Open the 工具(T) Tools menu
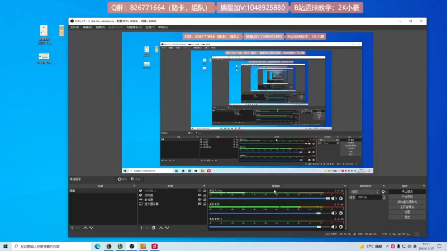 [x=150, y=27]
